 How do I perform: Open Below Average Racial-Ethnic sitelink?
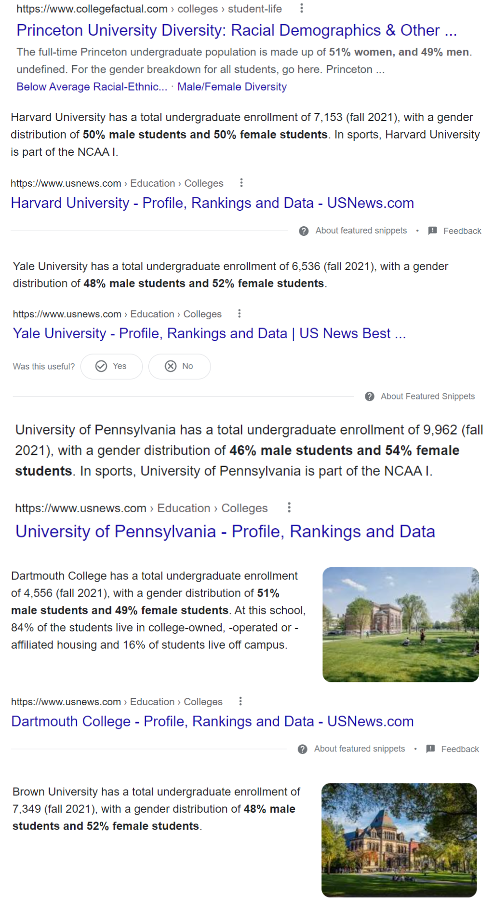point(92,87)
